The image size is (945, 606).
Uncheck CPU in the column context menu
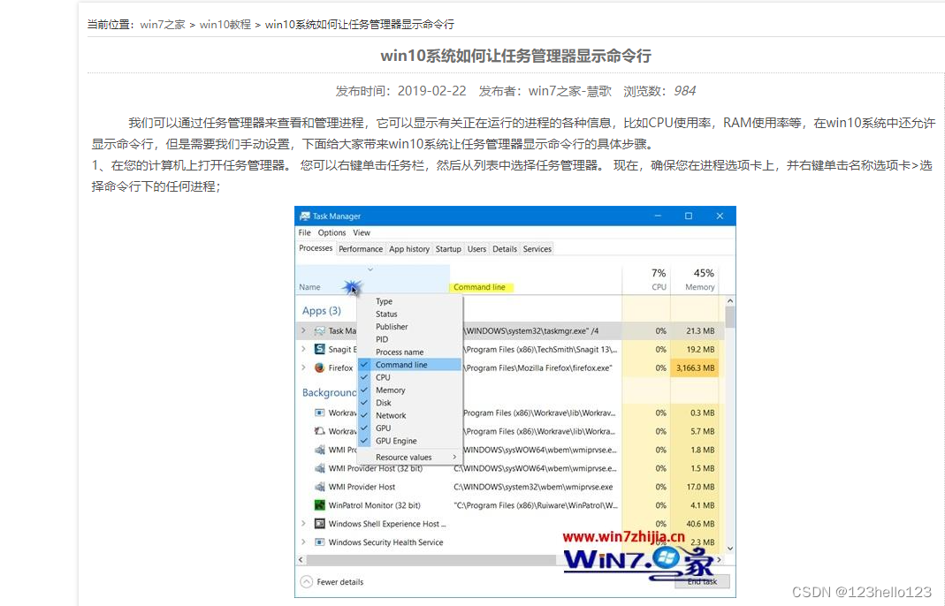click(x=384, y=377)
